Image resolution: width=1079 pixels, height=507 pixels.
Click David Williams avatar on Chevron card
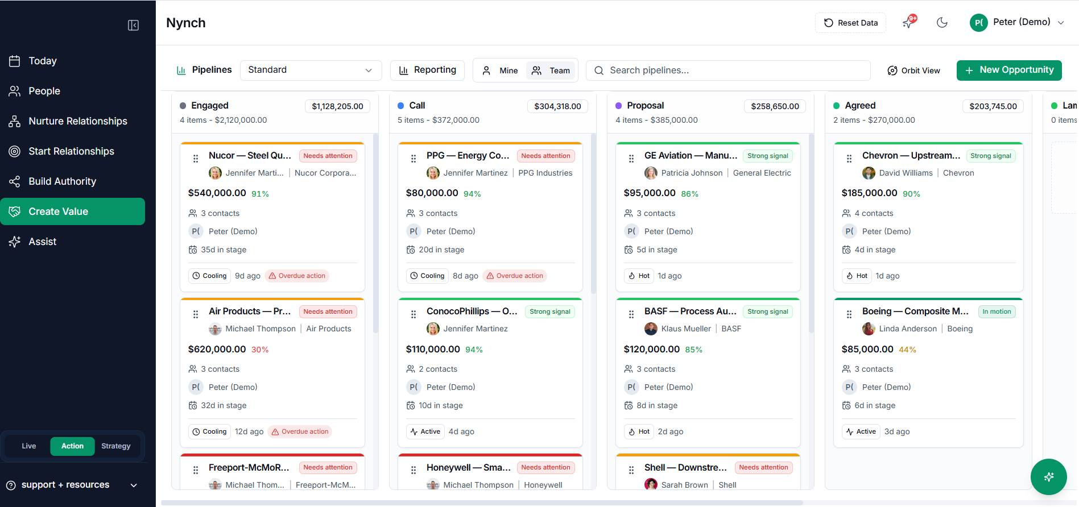click(869, 173)
